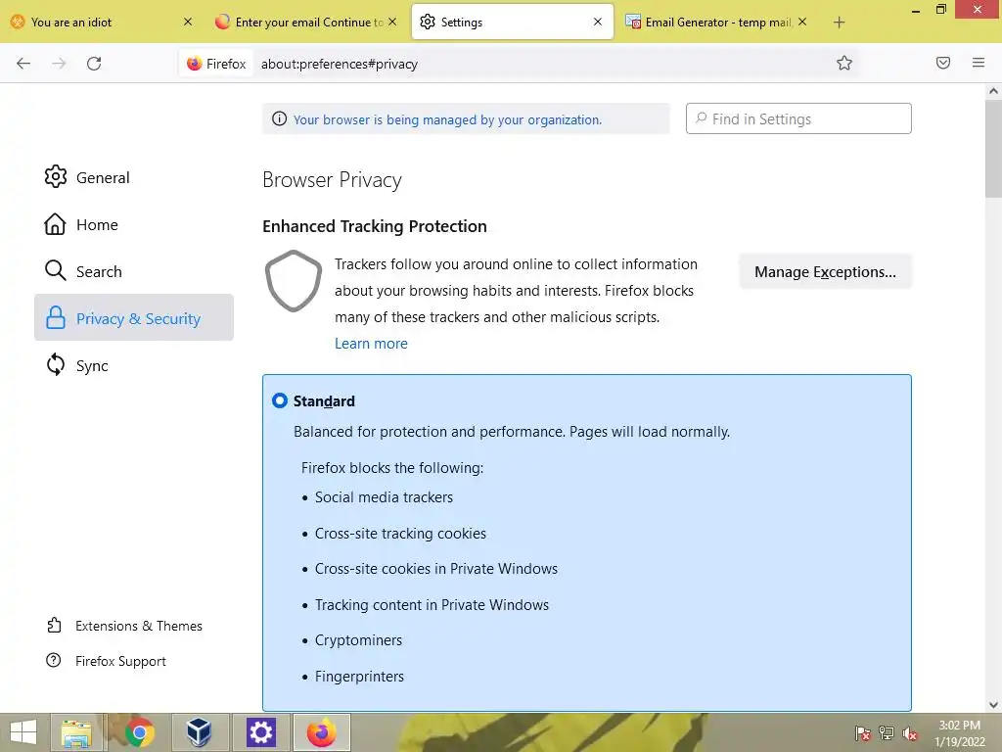Click the Firefox identity icon in address bar
This screenshot has height=752, width=1002.
point(216,64)
